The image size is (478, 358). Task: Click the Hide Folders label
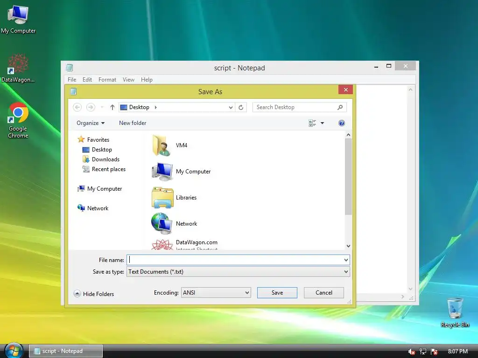[98, 294]
